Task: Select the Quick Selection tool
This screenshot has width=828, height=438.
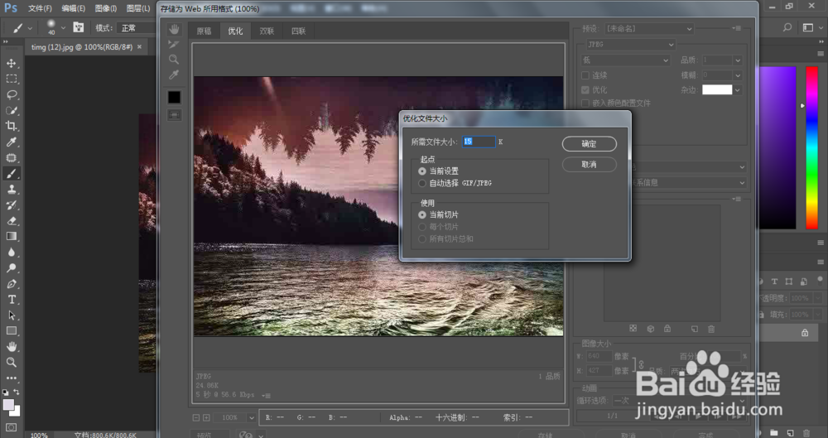Action: pyautogui.click(x=11, y=110)
